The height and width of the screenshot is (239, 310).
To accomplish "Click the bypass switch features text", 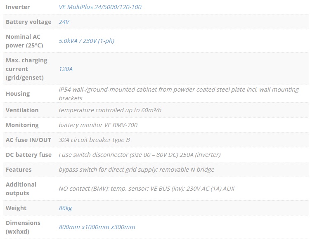I will coord(137,170).
